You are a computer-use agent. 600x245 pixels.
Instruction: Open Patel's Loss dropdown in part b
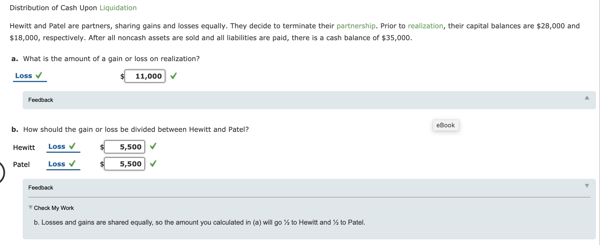point(57,164)
